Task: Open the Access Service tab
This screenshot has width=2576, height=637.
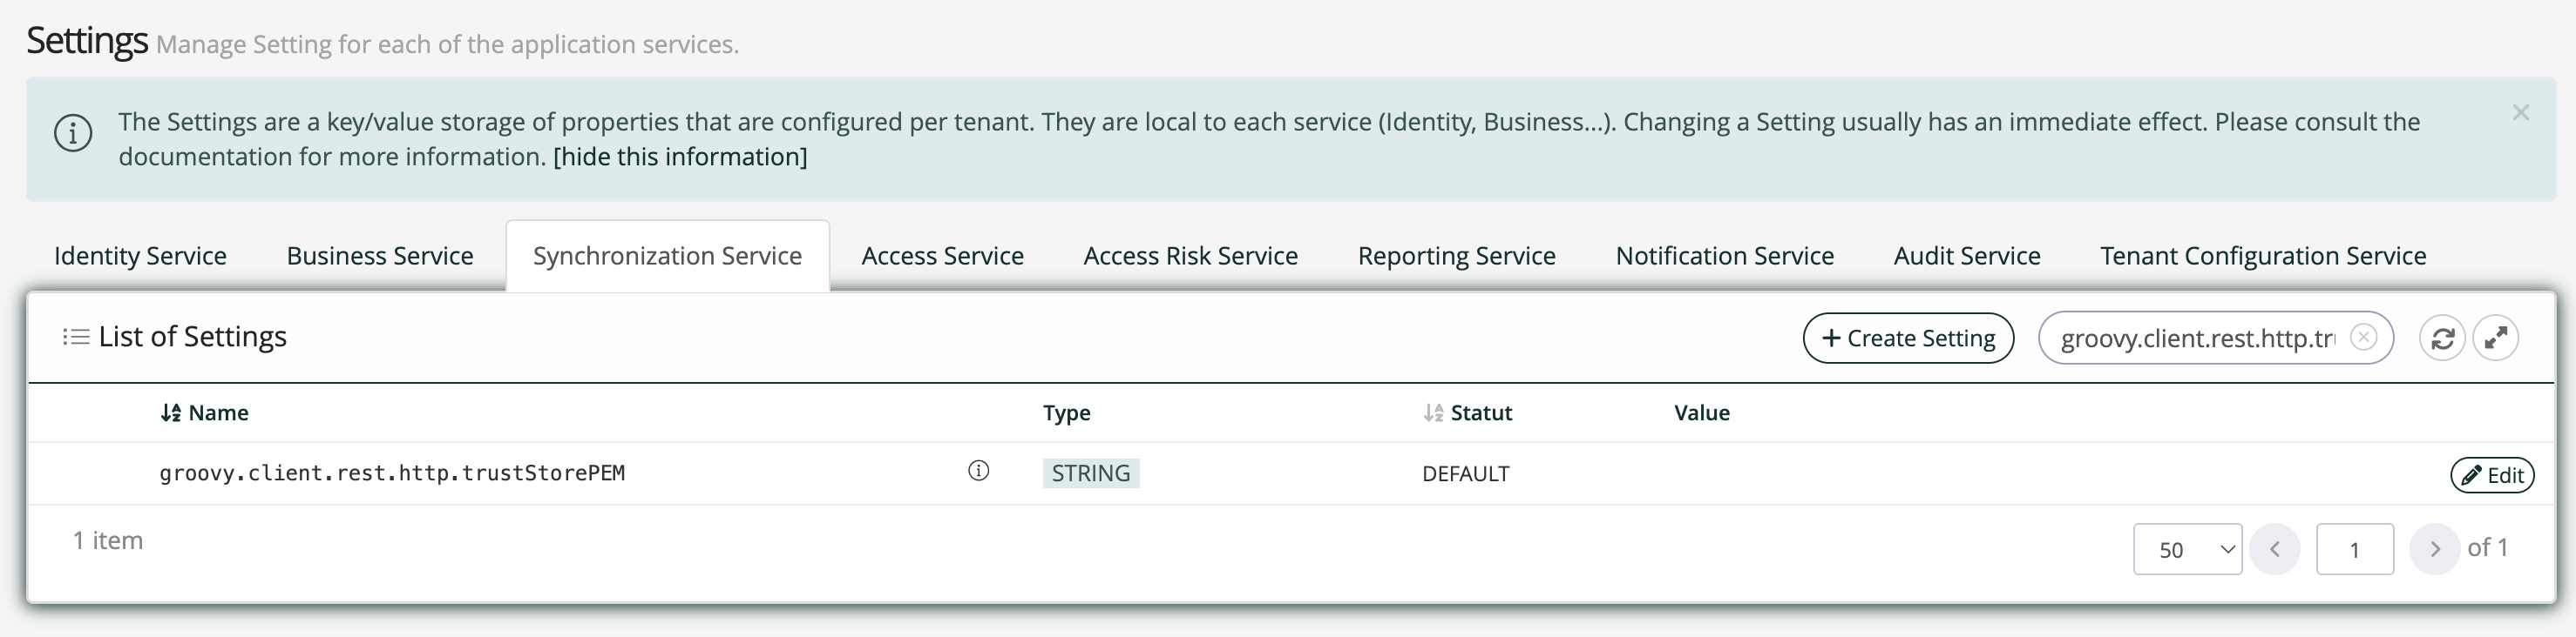Action: point(943,256)
